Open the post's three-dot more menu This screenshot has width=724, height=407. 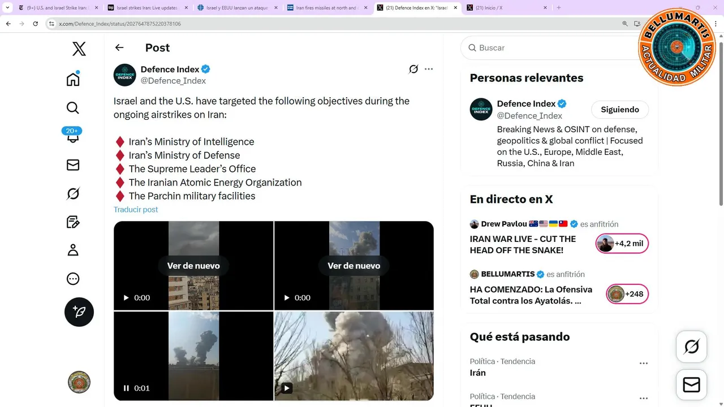pos(429,69)
